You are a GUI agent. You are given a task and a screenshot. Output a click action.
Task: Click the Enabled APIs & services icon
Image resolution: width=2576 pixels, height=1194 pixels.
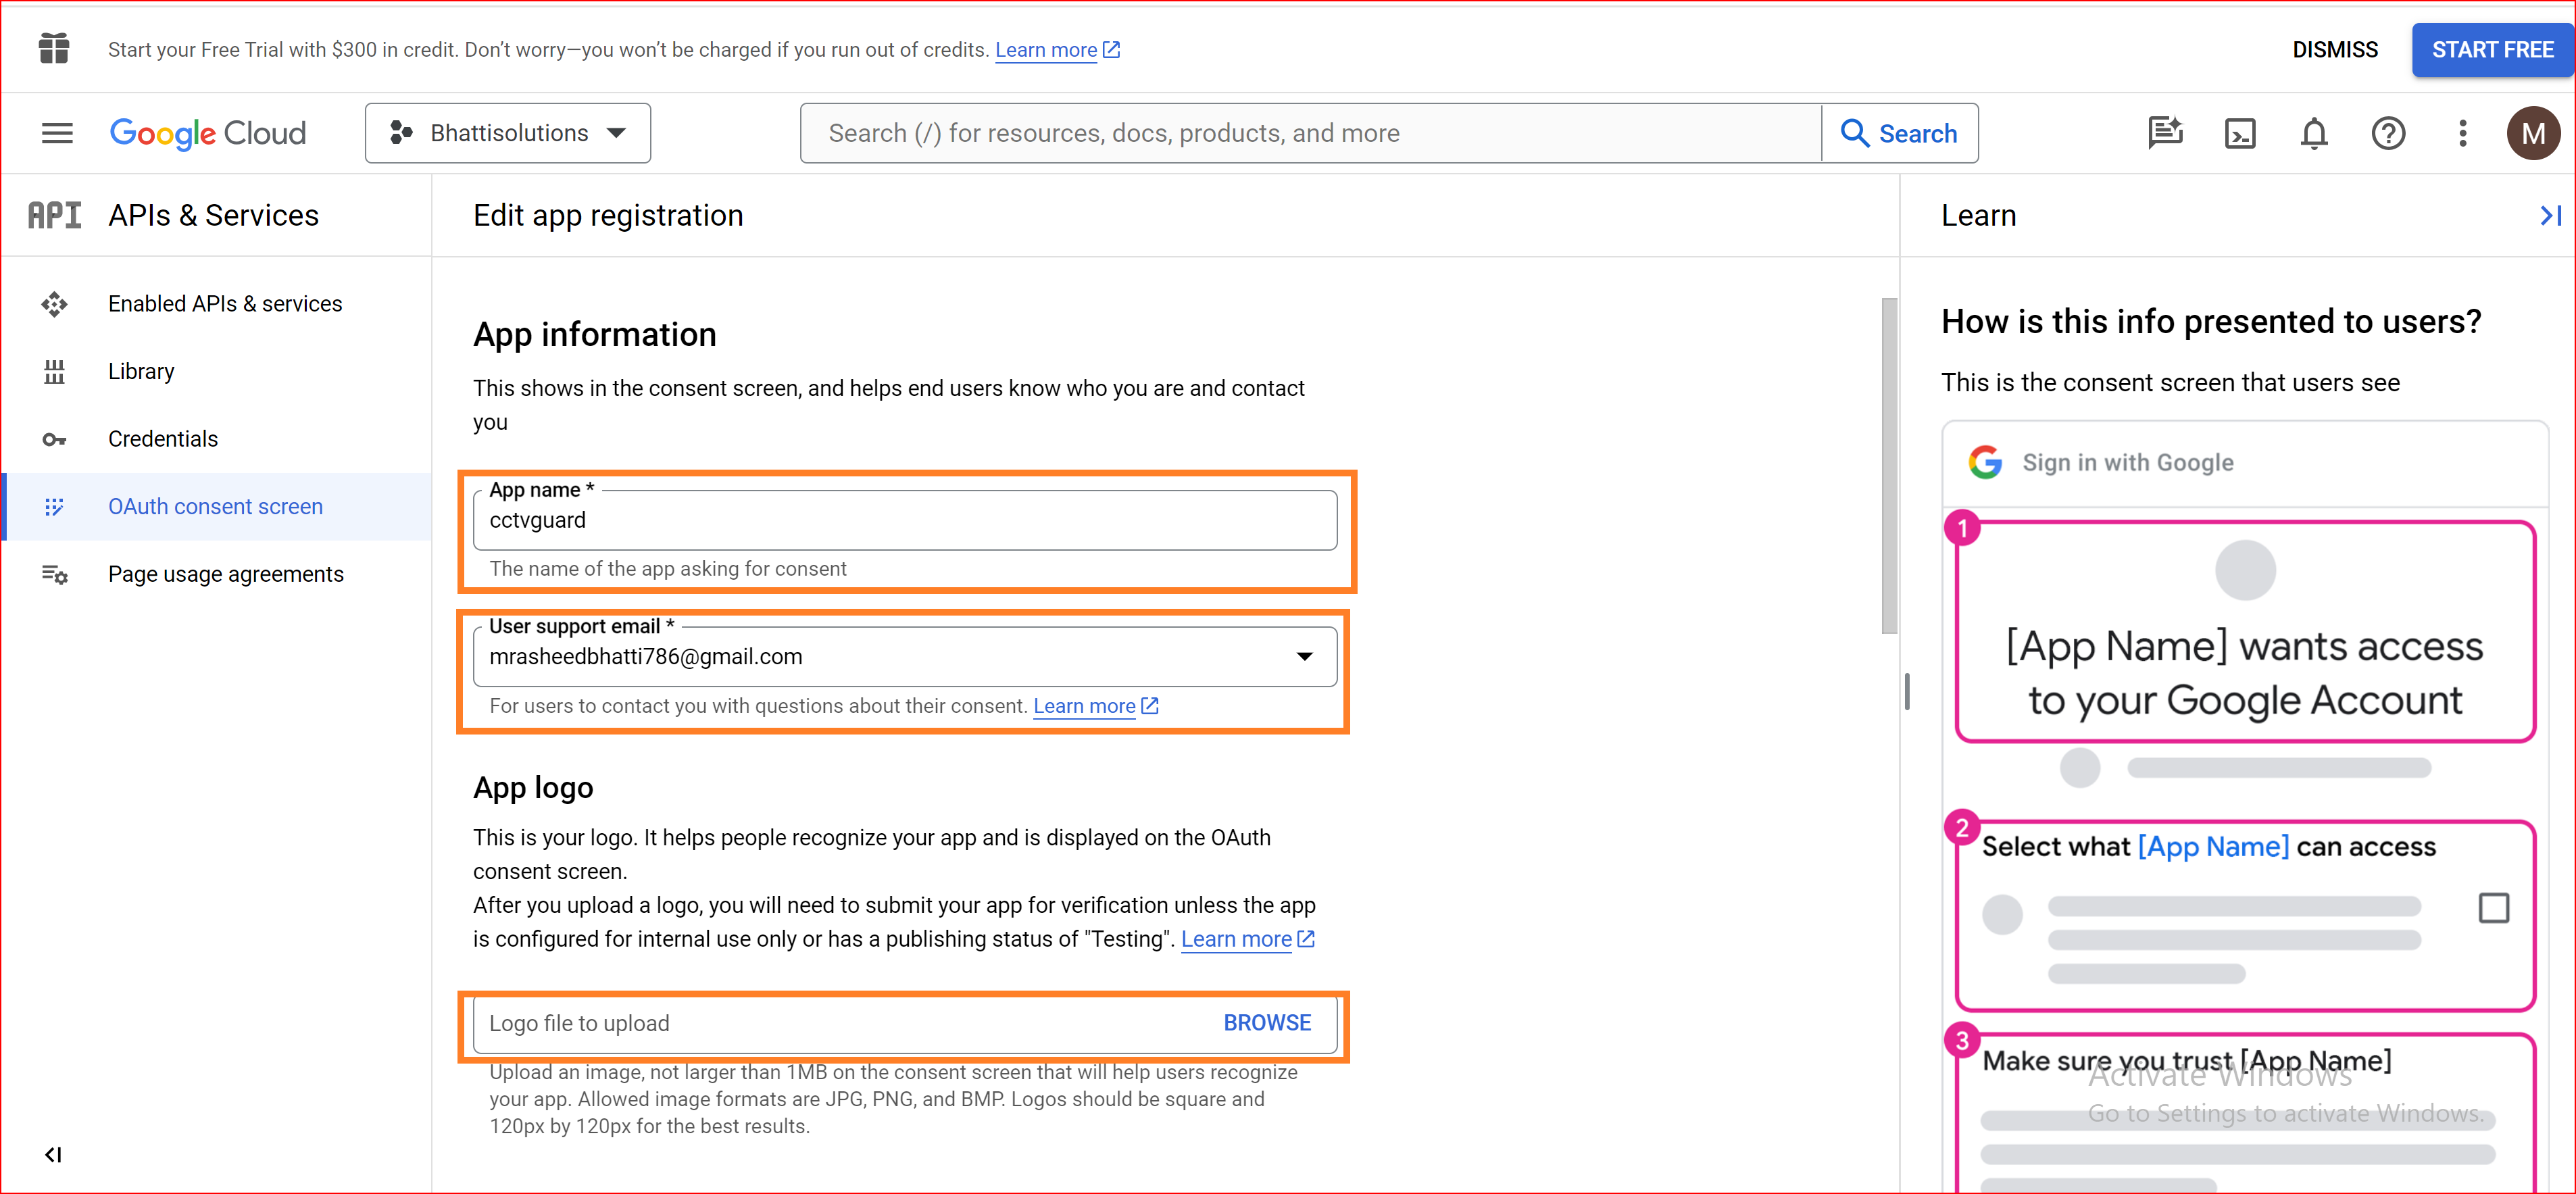click(54, 304)
